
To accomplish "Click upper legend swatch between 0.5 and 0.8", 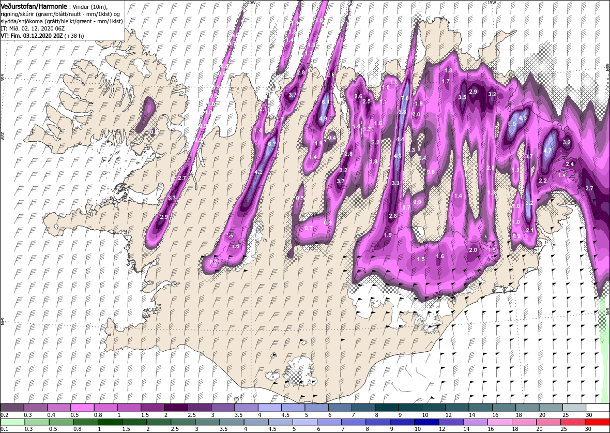I will (x=83, y=408).
